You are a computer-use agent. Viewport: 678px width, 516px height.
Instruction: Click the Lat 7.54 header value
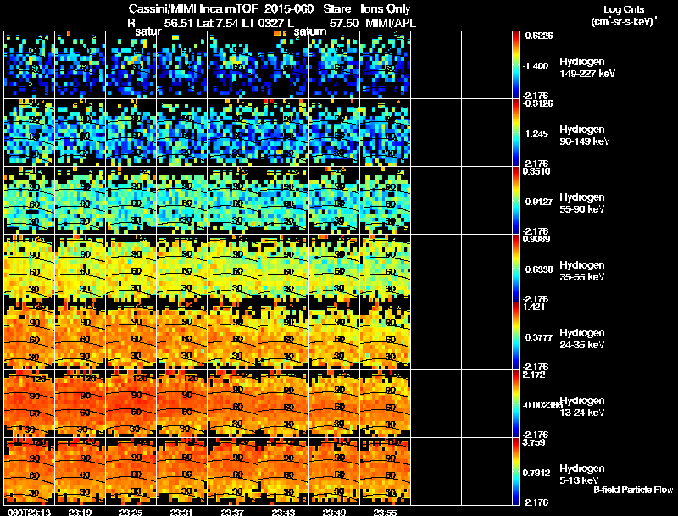point(218,23)
